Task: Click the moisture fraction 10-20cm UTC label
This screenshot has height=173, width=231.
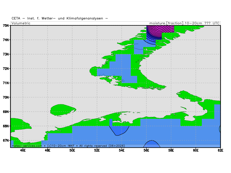Action: [x=185, y=23]
